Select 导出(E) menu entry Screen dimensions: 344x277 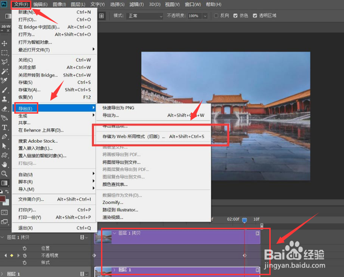tap(54, 108)
